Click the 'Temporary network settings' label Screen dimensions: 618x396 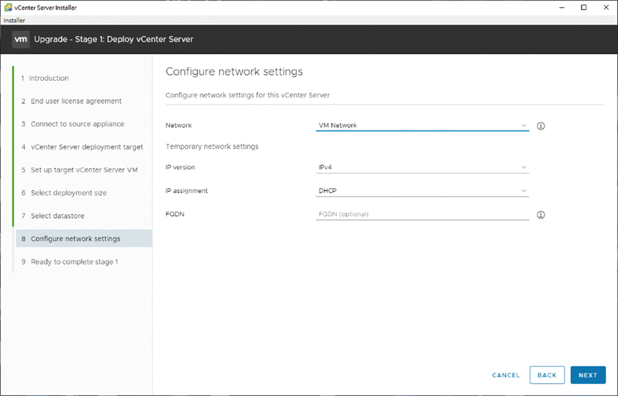(212, 146)
